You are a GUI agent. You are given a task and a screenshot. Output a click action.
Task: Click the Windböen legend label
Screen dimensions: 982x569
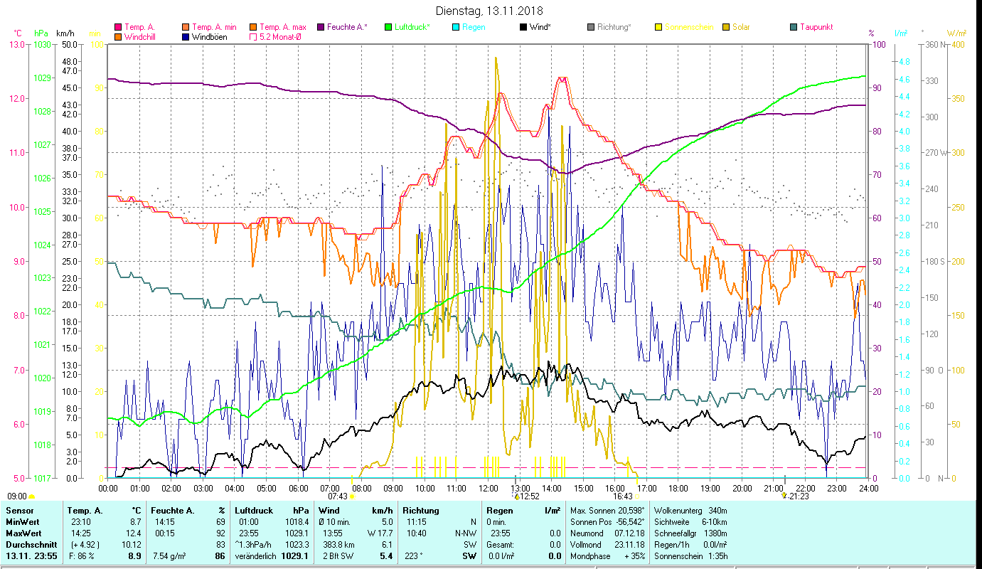209,37
